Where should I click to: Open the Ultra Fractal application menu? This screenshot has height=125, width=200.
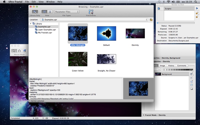(15, 2)
